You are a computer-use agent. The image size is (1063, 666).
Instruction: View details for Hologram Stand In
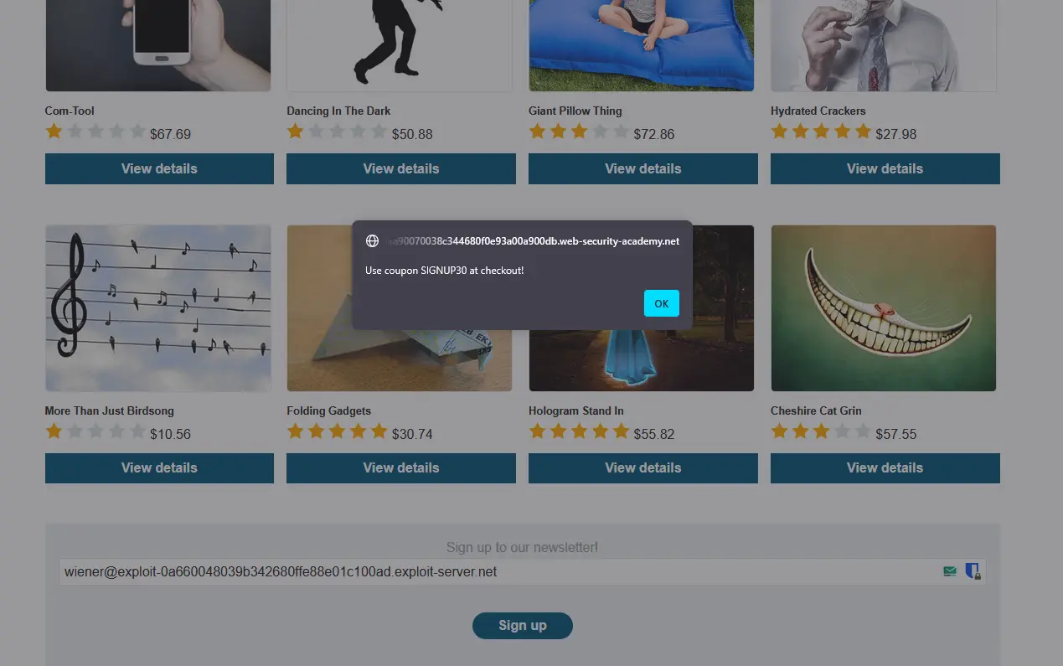(x=643, y=468)
